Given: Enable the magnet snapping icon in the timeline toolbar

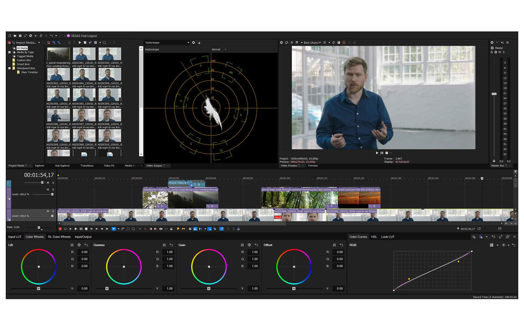Looking at the screenshot, I should (x=190, y=229).
